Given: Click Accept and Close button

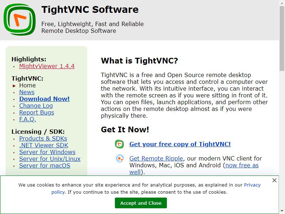Looking at the screenshot, I should click(x=141, y=203).
